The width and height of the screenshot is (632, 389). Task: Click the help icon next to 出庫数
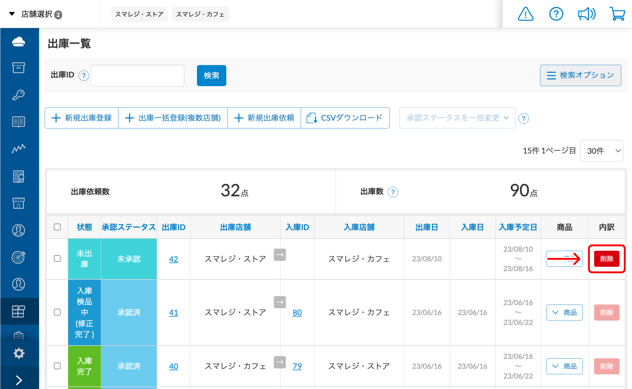393,192
